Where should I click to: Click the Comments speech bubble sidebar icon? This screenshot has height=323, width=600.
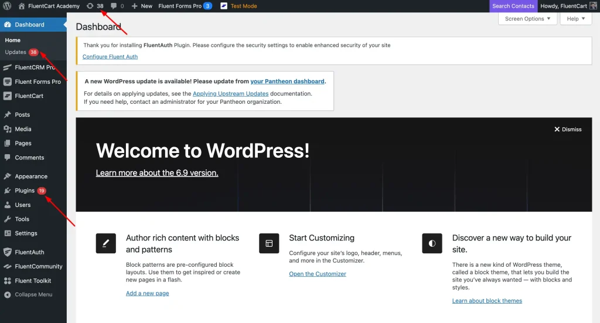(7, 157)
